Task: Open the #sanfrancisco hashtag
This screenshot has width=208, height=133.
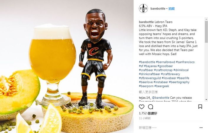Action: point(185,62)
